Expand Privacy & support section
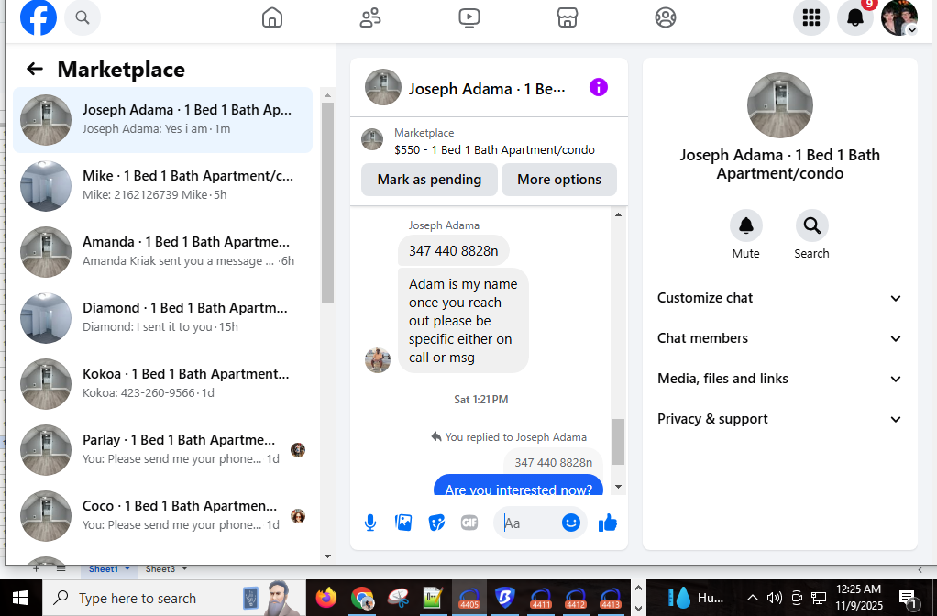 779,419
